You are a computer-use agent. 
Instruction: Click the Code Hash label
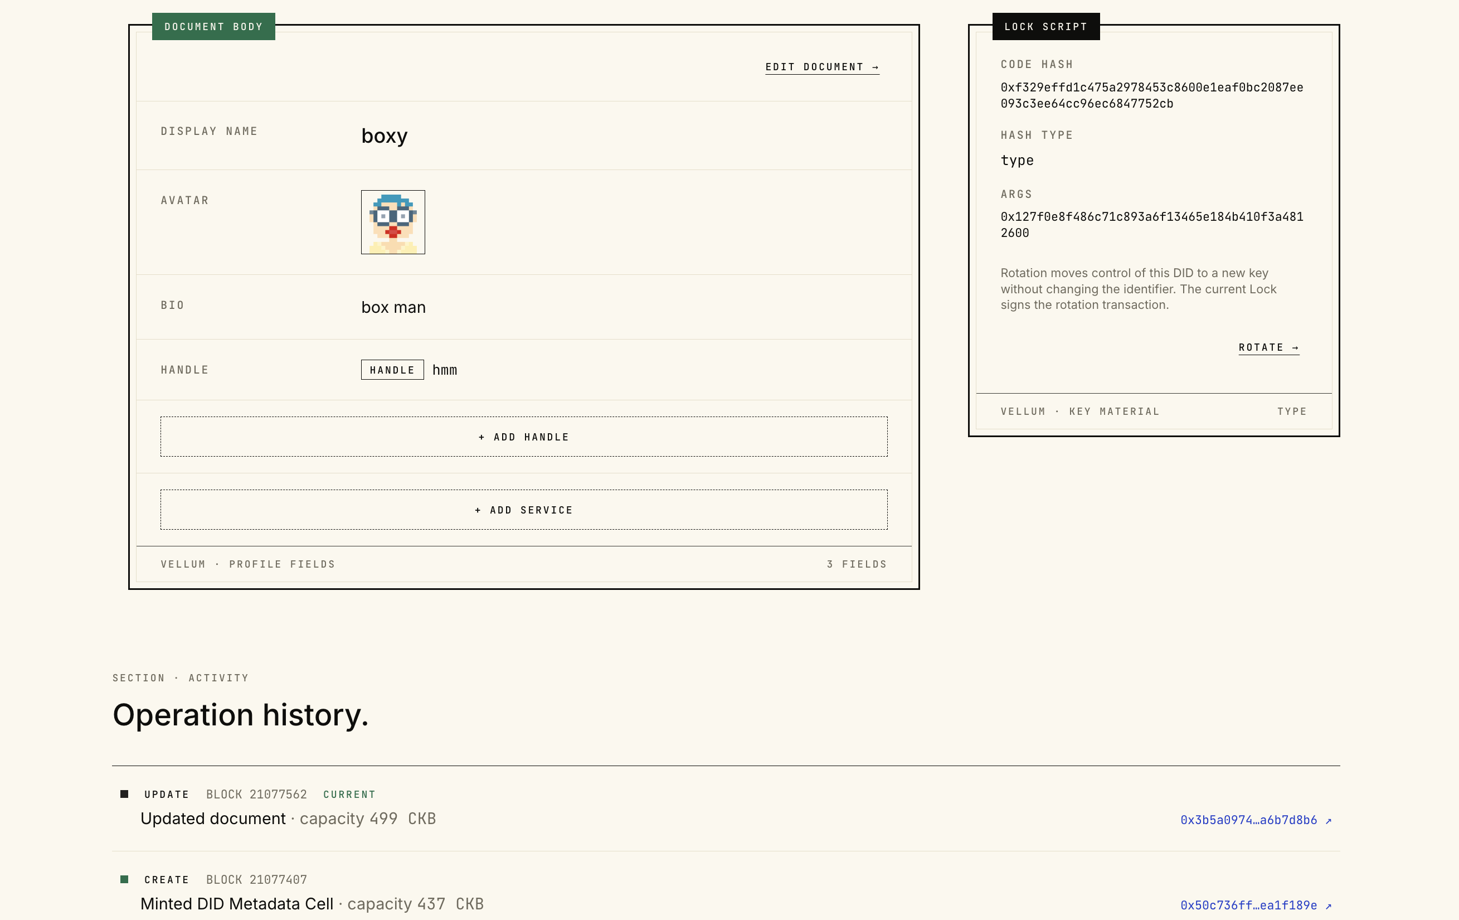(1037, 64)
